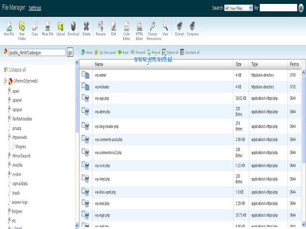Create a New Folder via toolbar icon
306x229 pixels.
point(22,27)
